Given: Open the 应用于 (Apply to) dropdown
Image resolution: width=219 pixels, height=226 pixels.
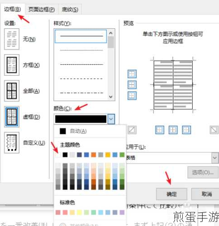Looking at the screenshot, I should click(x=215, y=158).
